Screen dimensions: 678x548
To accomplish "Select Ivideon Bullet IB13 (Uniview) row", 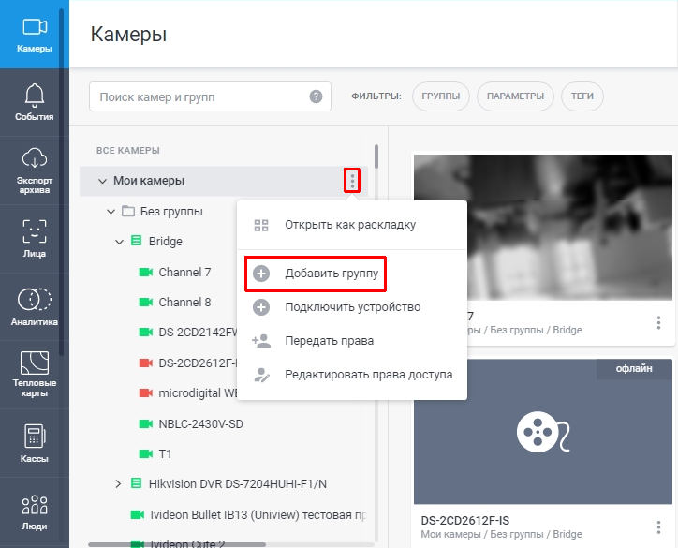I will [258, 514].
